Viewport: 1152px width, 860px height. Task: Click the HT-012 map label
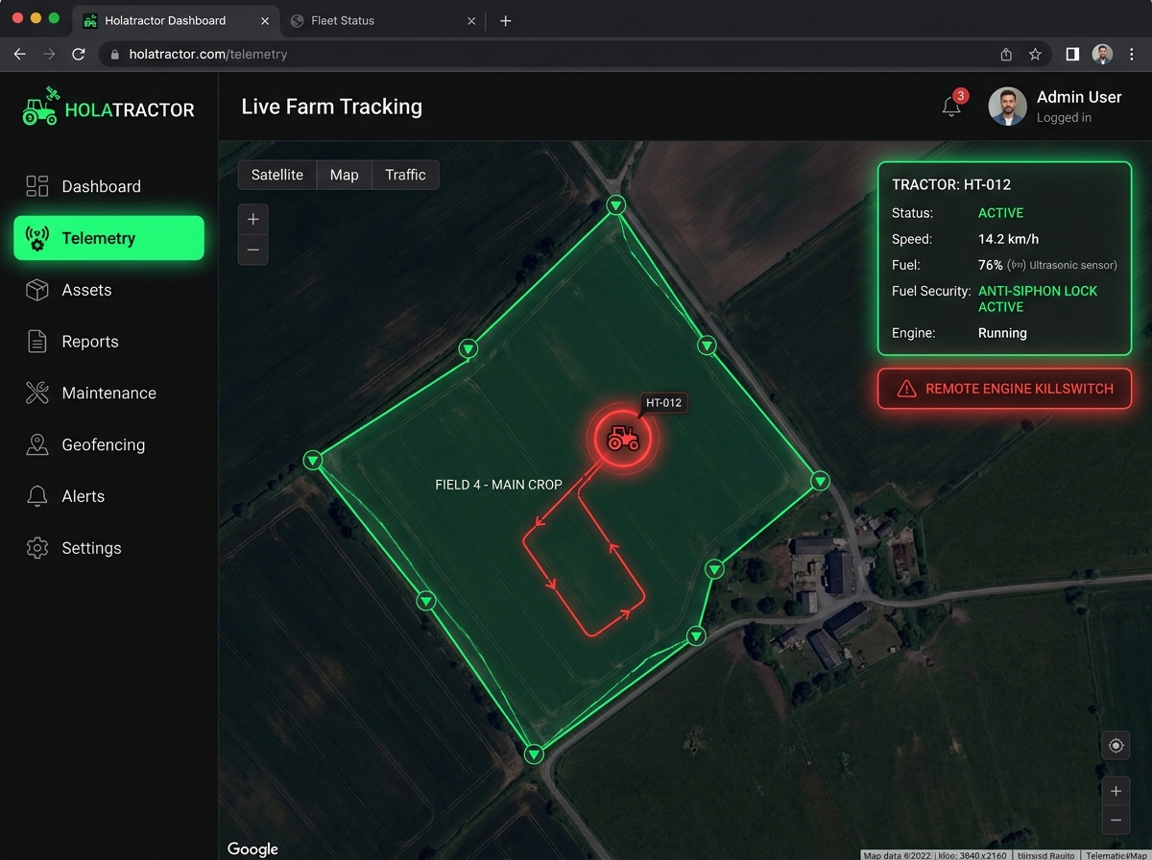click(664, 403)
